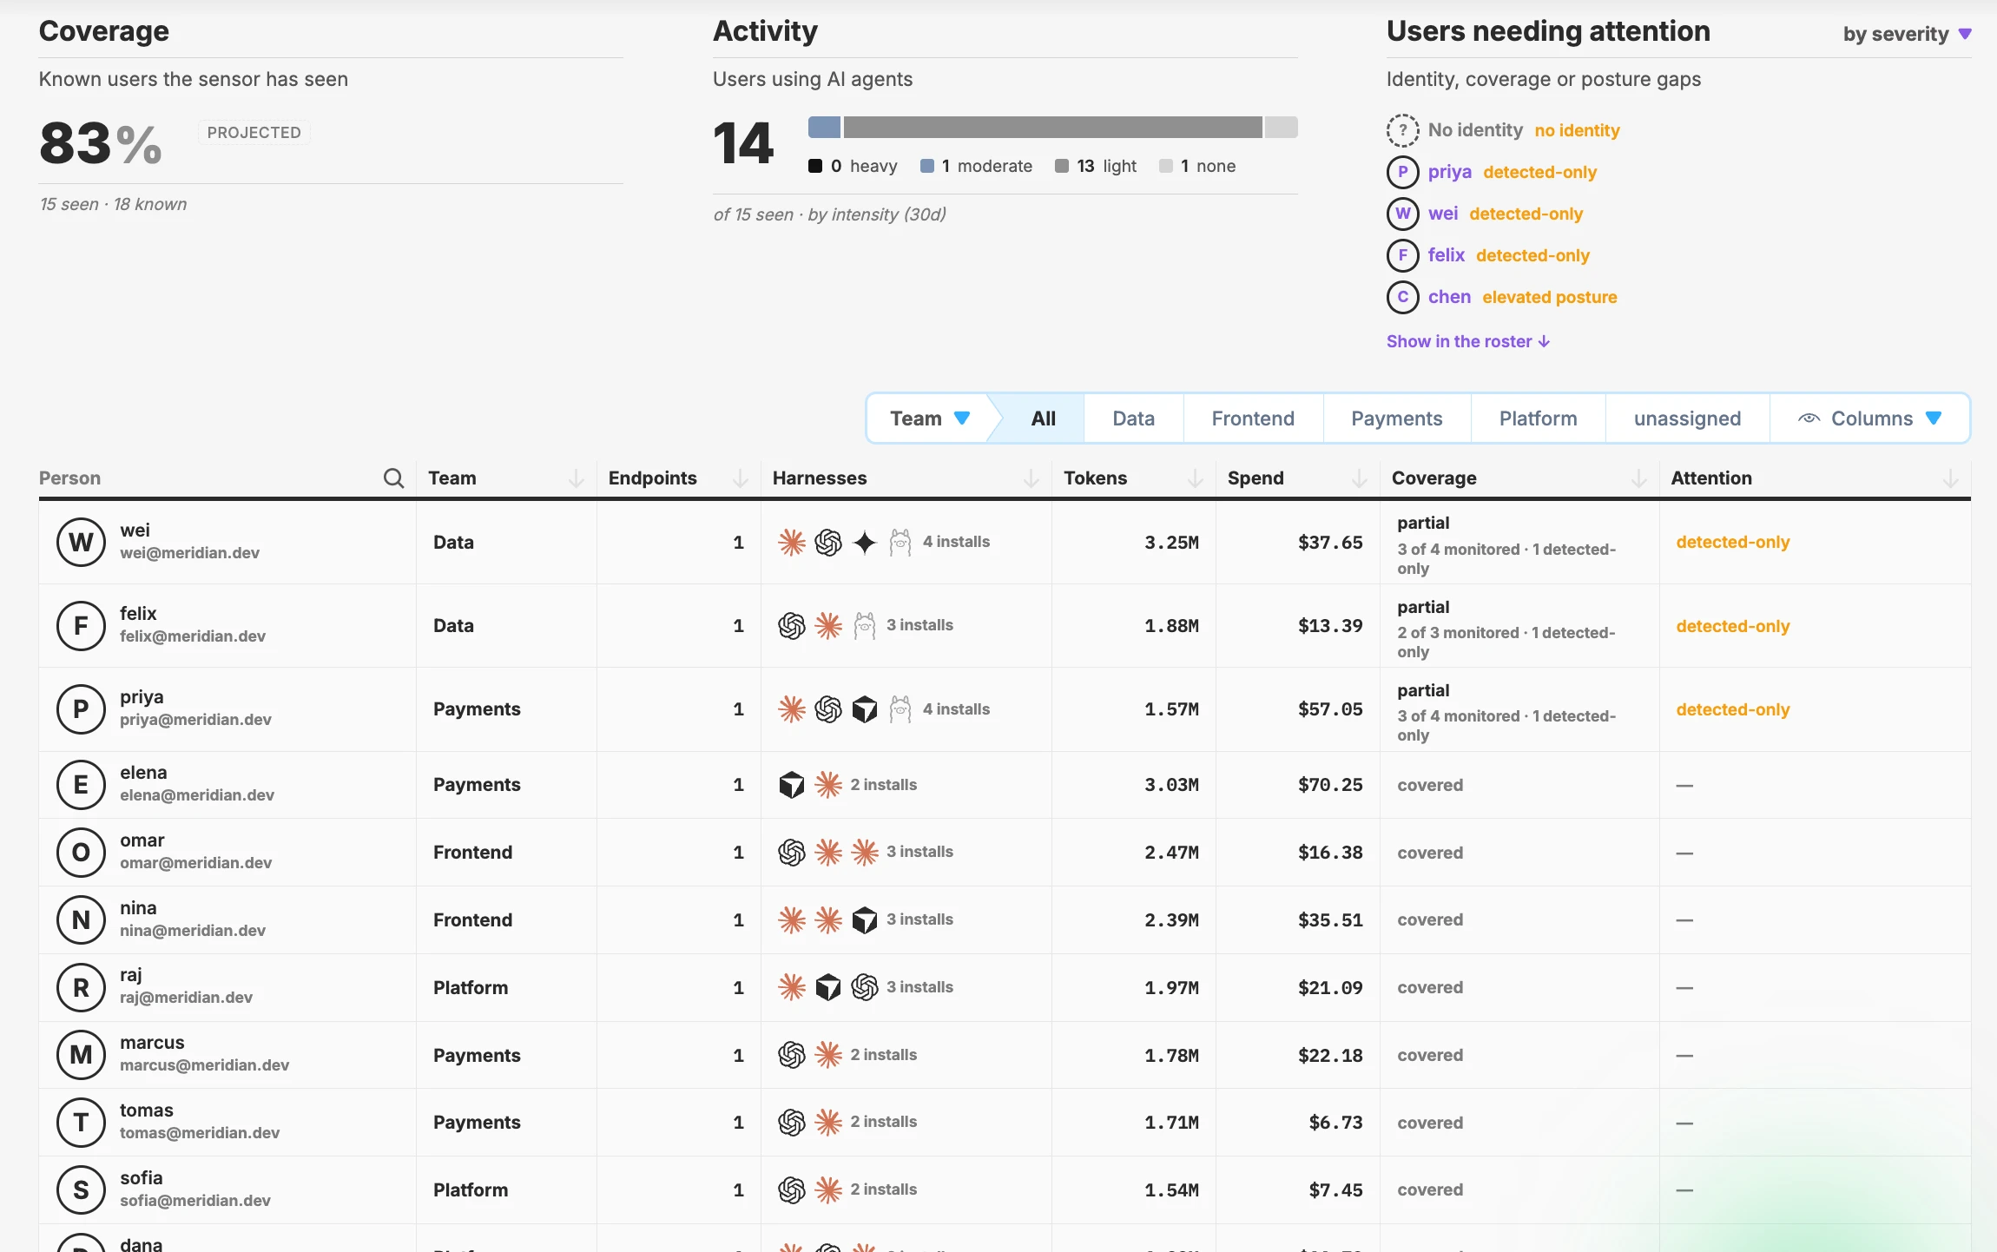Screen dimensions: 1997x1252
Task: Click the search icon in Person column header
Action: 393,478
